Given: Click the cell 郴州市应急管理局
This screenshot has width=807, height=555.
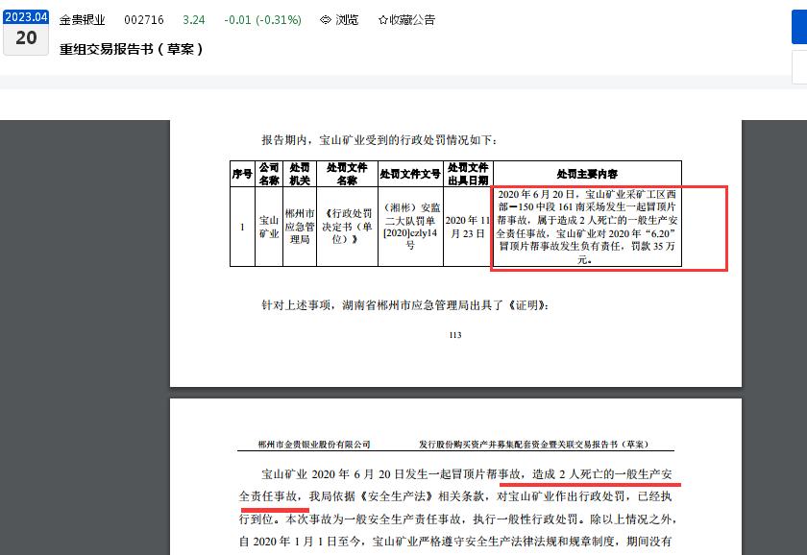Looking at the screenshot, I should pos(300,227).
